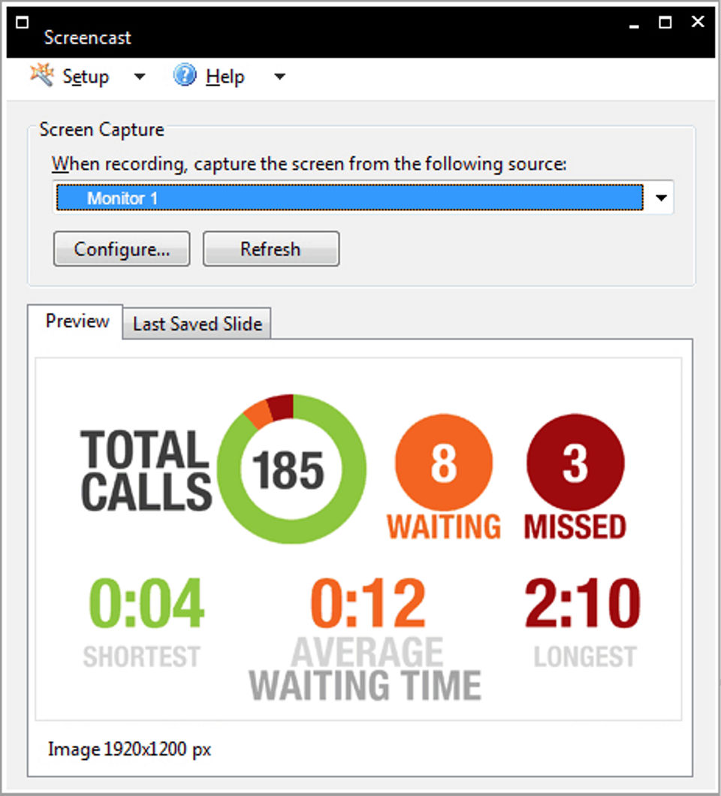Screen dimensions: 721x796
Task: Open the capture source dropdown arrow
Action: point(661,197)
